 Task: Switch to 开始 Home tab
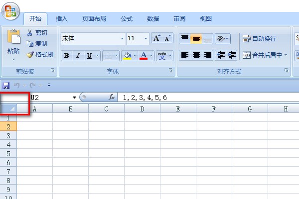(35, 19)
